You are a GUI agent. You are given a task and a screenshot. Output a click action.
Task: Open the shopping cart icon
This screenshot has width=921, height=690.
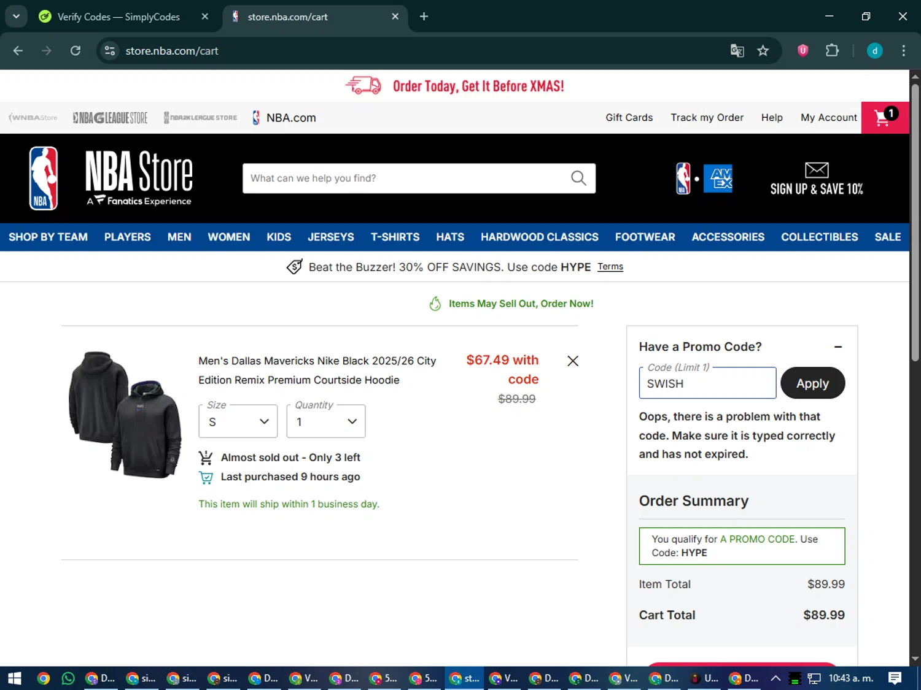(x=885, y=117)
